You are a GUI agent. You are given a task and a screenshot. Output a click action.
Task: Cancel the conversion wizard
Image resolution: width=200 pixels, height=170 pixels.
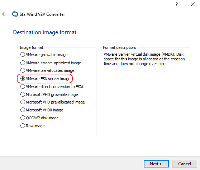pyautogui.click(x=185, y=164)
